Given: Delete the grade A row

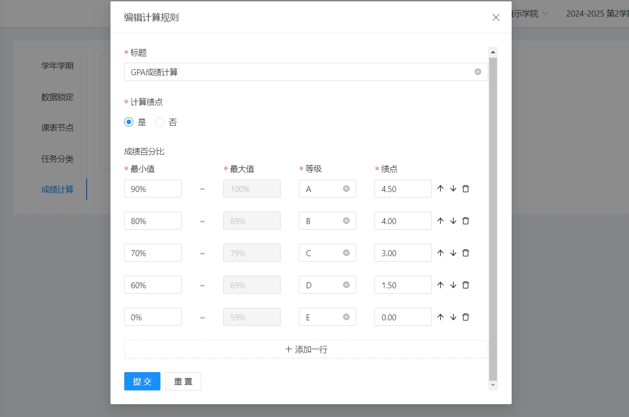Looking at the screenshot, I should [x=465, y=189].
